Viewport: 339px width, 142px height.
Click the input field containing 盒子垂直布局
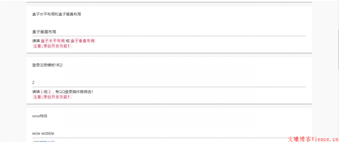[x=169, y=32]
